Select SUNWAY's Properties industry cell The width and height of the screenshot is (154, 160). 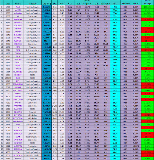pyautogui.click(x=32, y=146)
